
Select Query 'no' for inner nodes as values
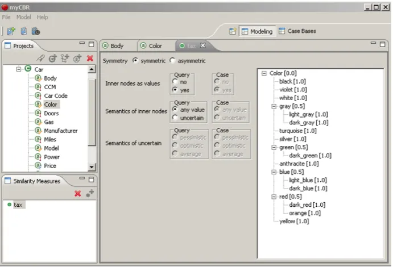click(175, 82)
